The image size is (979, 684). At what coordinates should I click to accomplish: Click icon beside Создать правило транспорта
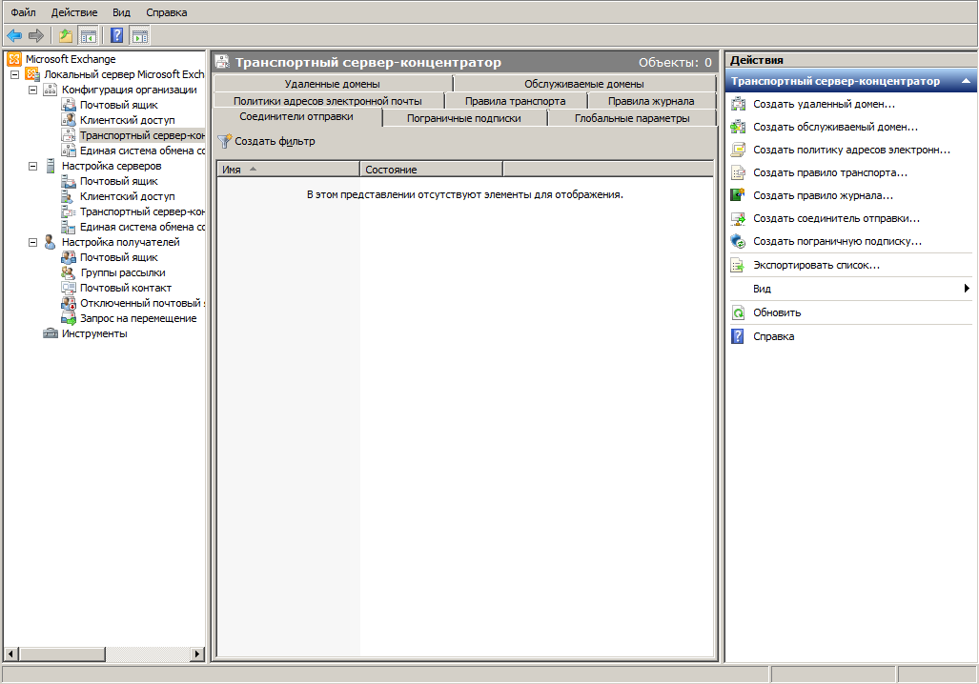coord(738,172)
